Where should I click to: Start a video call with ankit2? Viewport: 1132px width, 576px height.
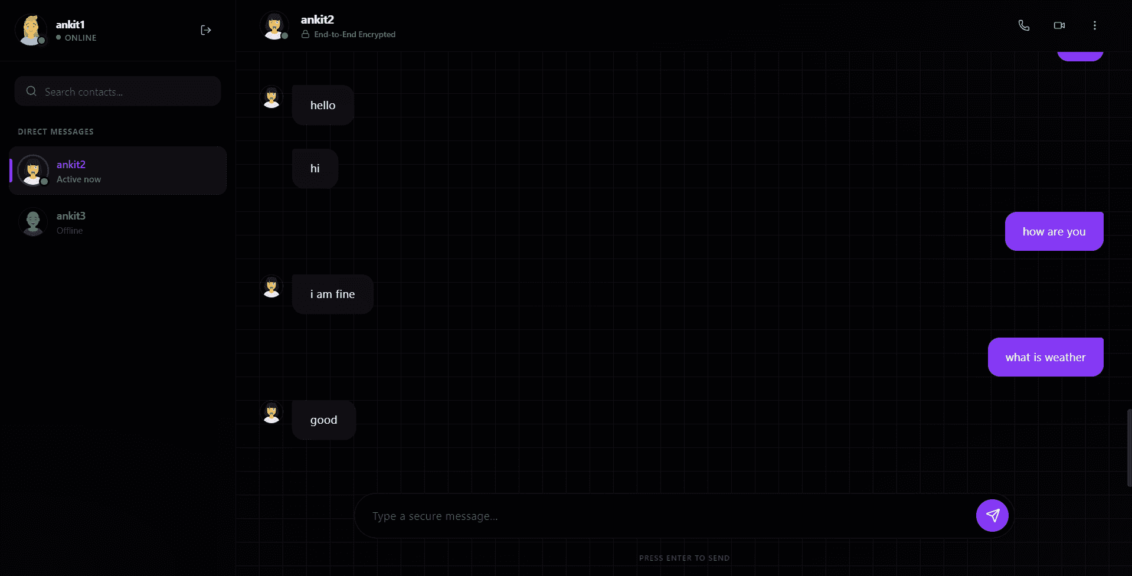pyautogui.click(x=1059, y=25)
